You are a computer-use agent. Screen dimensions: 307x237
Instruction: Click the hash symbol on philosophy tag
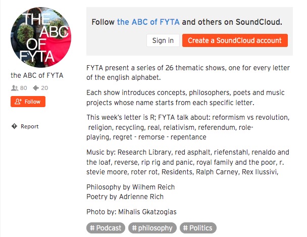coord(134,228)
